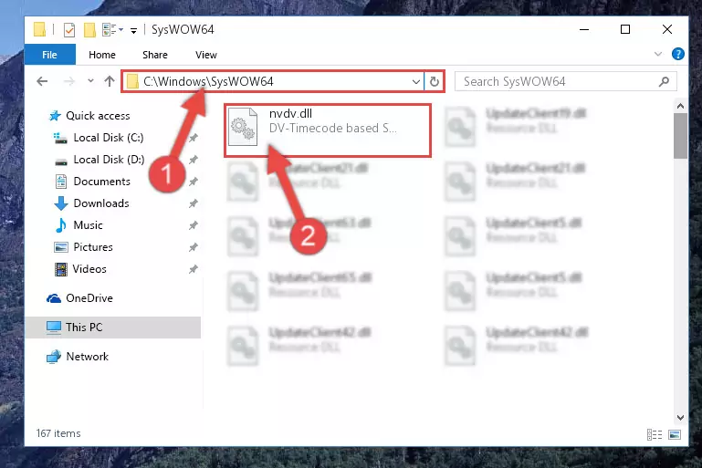The image size is (702, 468).
Task: Open Pictures in sidebar
Action: click(x=93, y=247)
